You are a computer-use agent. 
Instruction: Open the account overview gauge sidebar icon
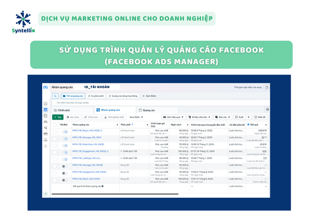(46, 104)
